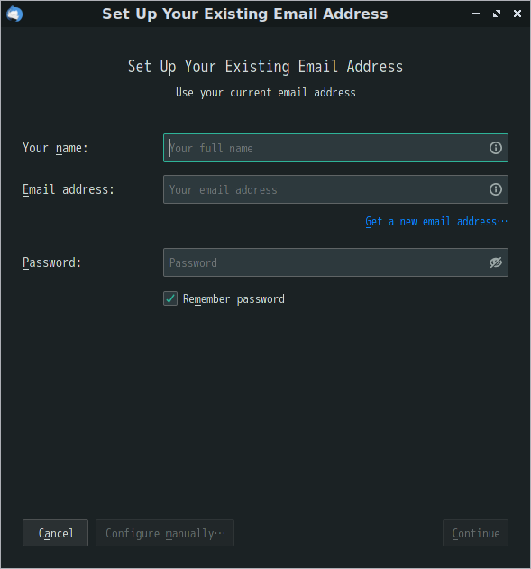Close the email setup window
The height and width of the screenshot is (569, 531).
pos(517,14)
